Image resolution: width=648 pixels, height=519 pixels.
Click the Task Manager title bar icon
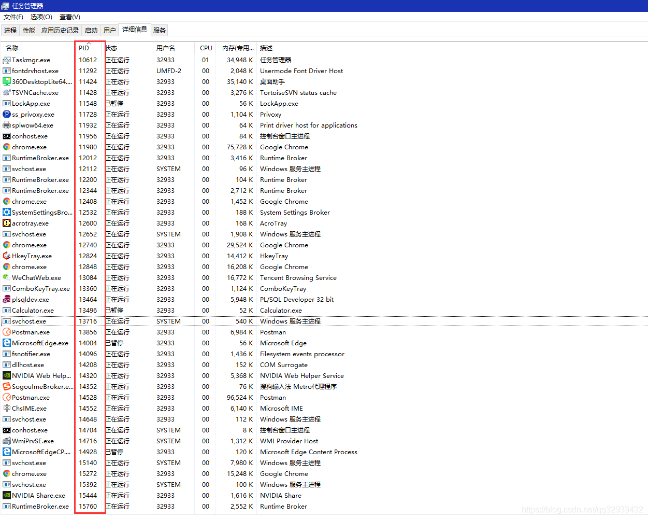coord(6,6)
